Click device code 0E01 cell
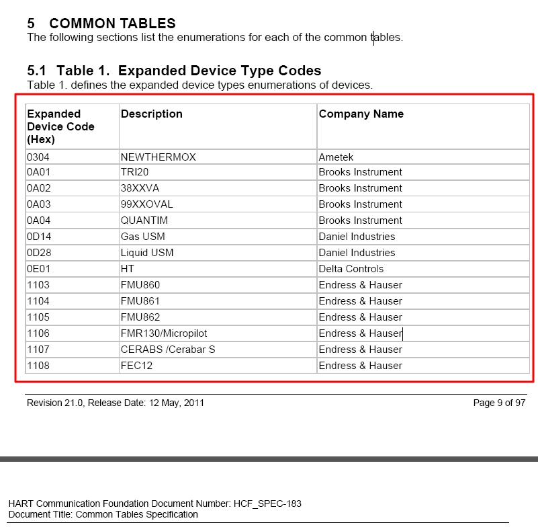This screenshot has width=538, height=527. pos(38,269)
